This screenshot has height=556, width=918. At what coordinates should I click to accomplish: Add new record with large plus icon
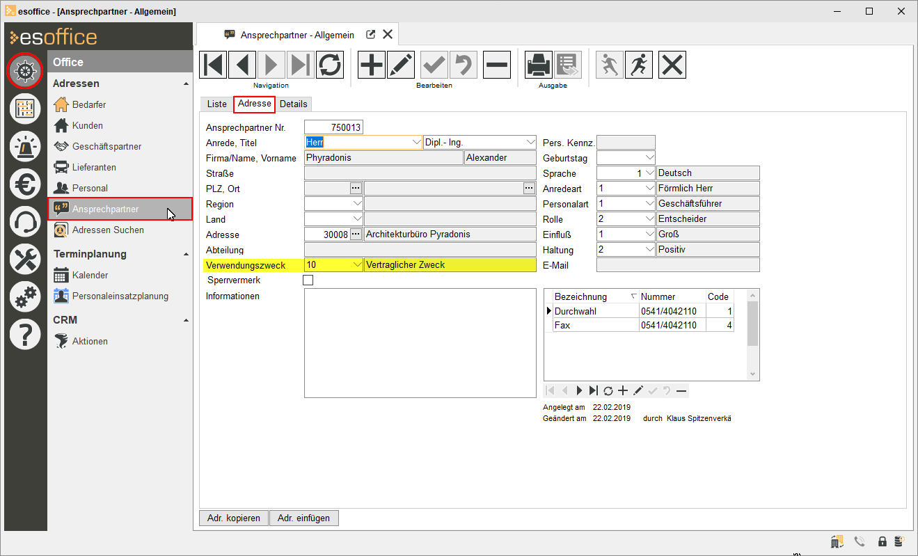click(372, 65)
